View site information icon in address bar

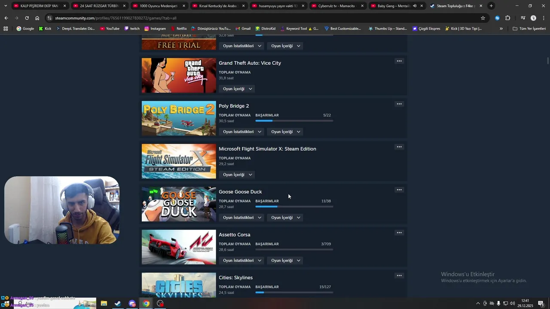pyautogui.click(x=50, y=18)
